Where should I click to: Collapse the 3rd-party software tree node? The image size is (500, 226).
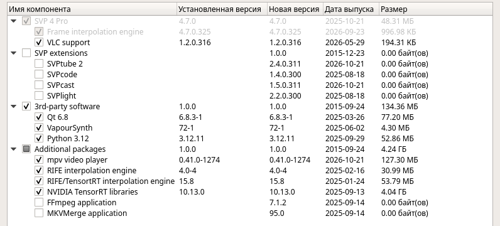(13, 107)
